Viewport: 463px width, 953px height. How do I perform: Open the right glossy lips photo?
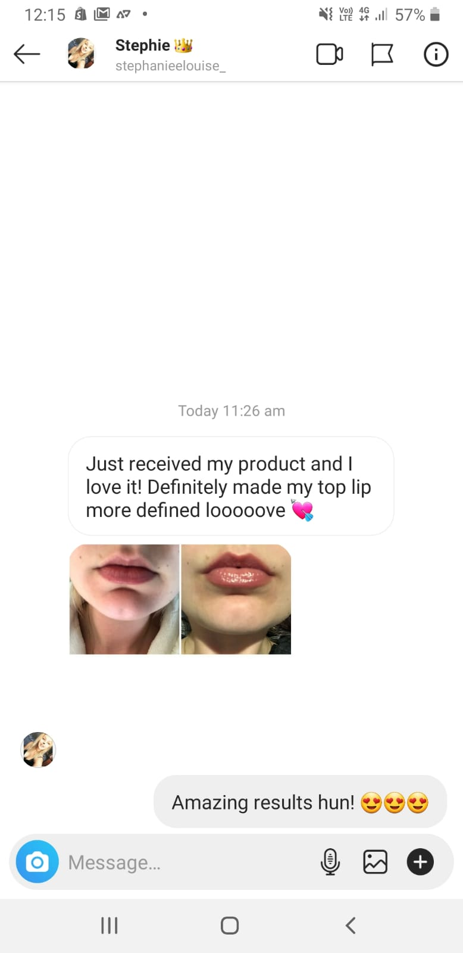click(236, 599)
